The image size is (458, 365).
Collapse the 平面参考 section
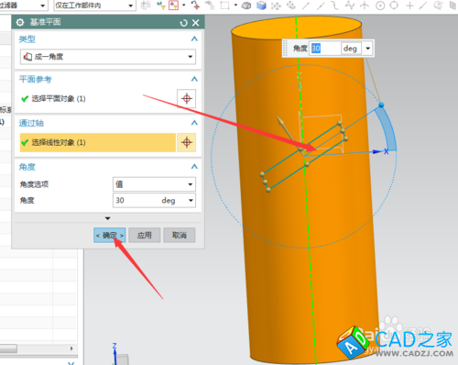tap(194, 79)
